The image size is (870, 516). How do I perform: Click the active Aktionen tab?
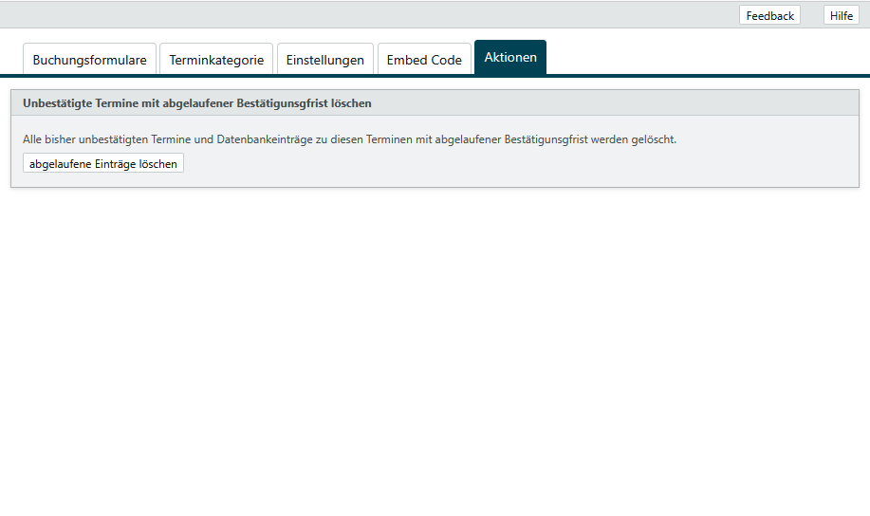(510, 57)
